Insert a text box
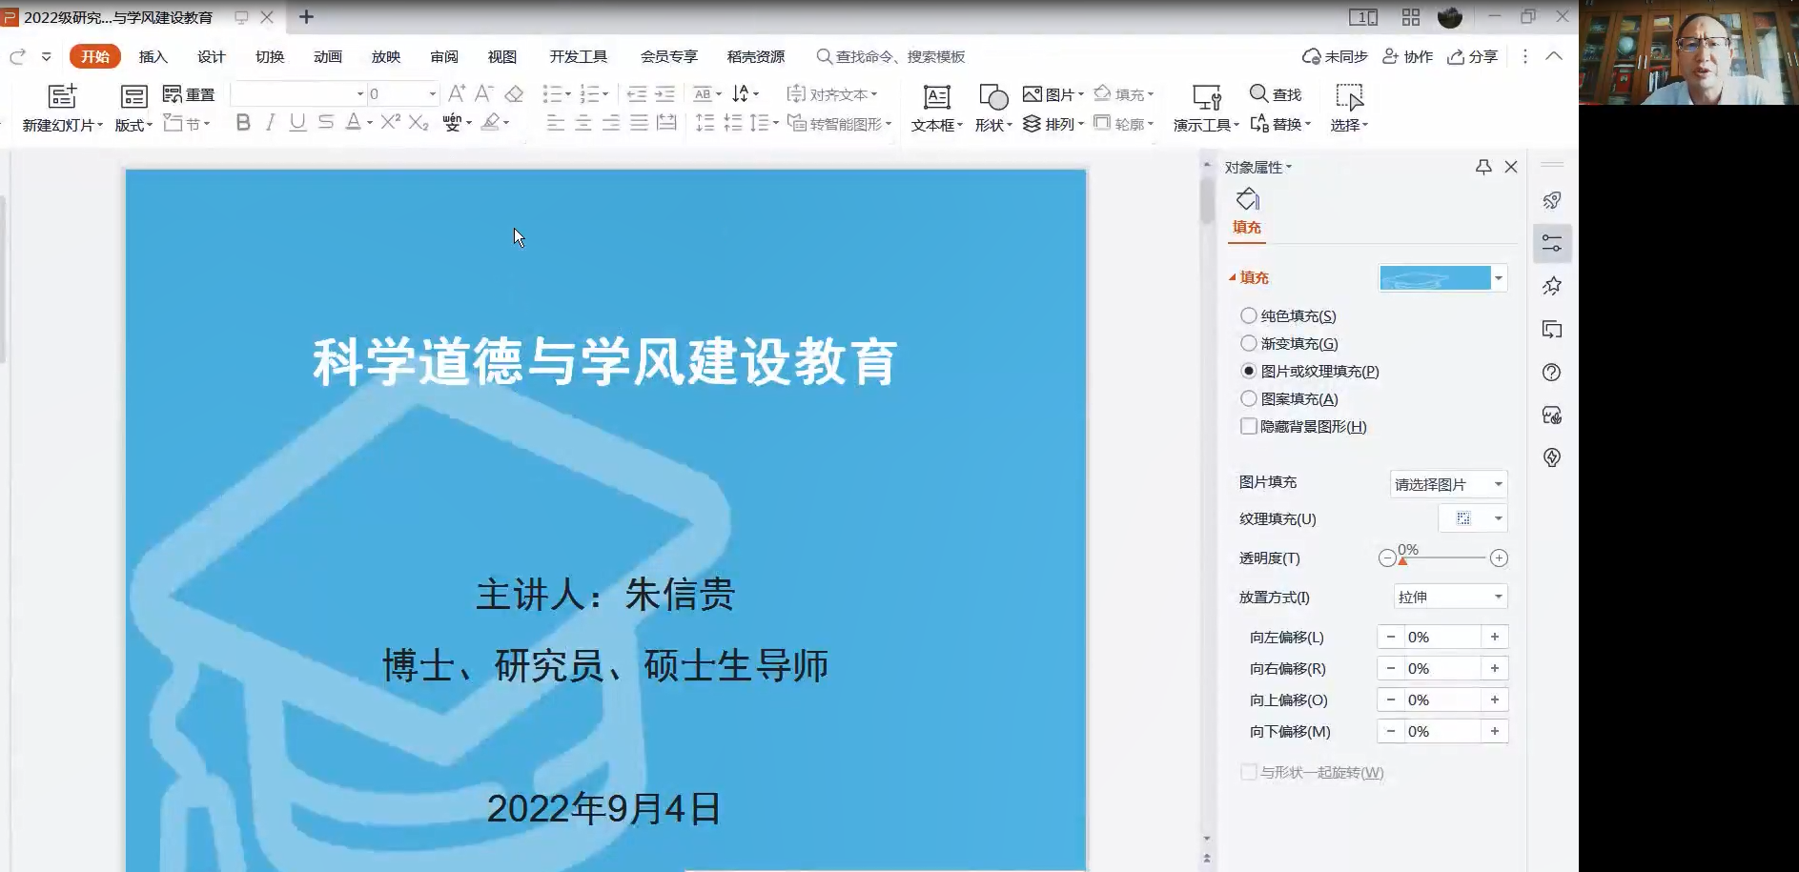Screen dimensions: 1799x872 click(936, 97)
